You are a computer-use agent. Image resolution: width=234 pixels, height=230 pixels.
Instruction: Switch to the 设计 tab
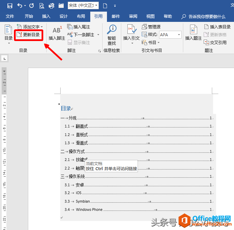64,16
